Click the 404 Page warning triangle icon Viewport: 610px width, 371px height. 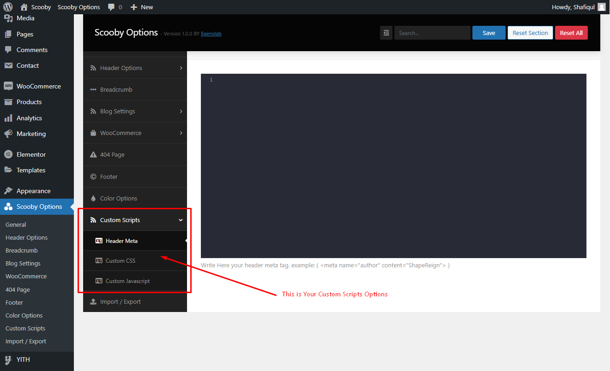click(93, 155)
